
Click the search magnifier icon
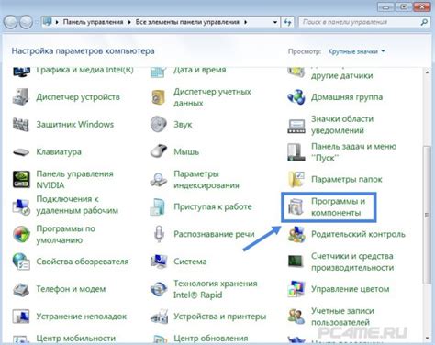[424, 22]
